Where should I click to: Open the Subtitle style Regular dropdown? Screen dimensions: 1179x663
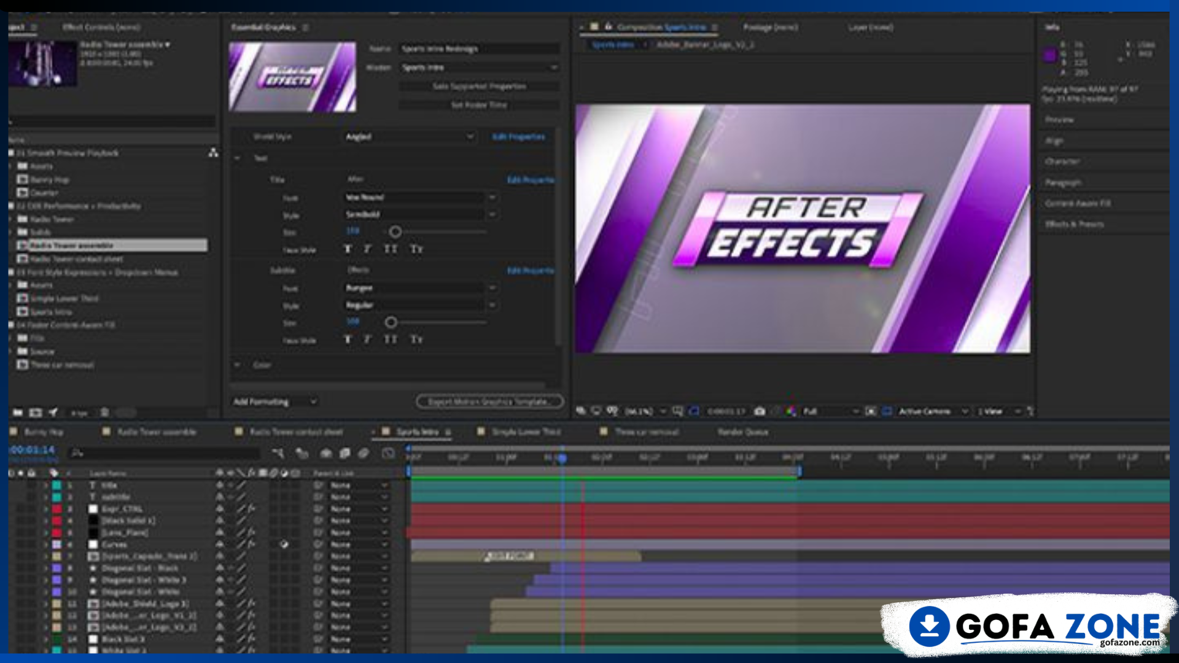(421, 305)
